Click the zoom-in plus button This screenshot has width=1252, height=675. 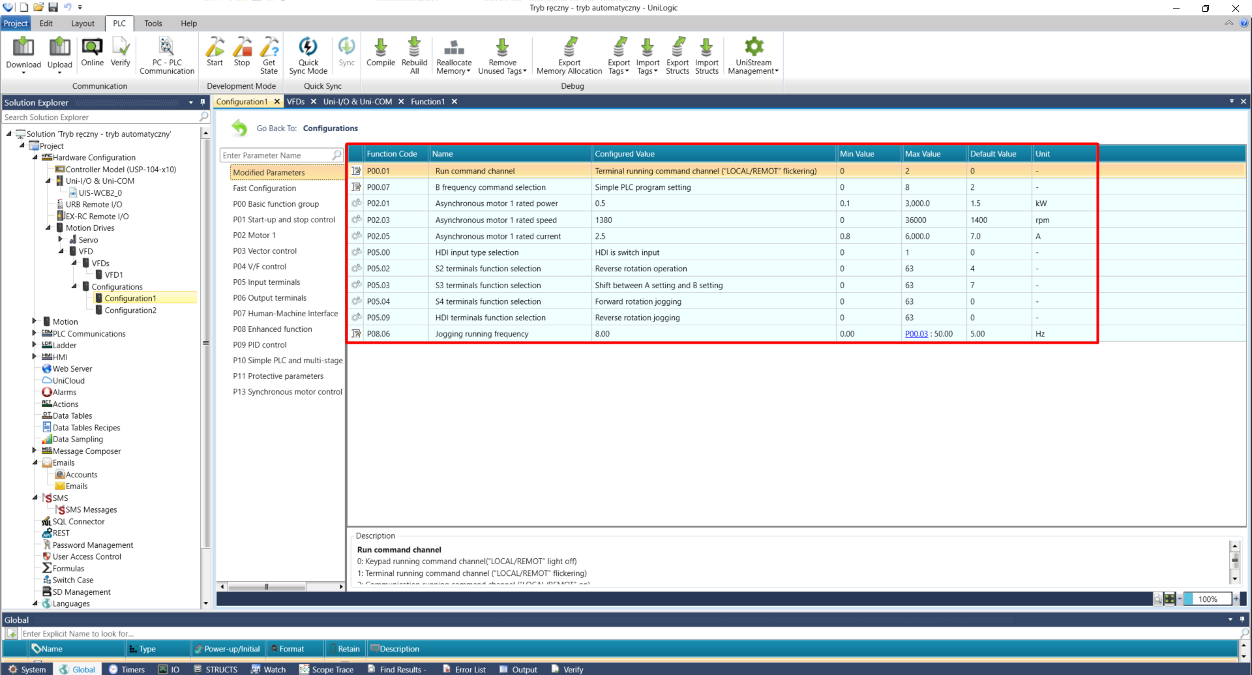click(1236, 599)
